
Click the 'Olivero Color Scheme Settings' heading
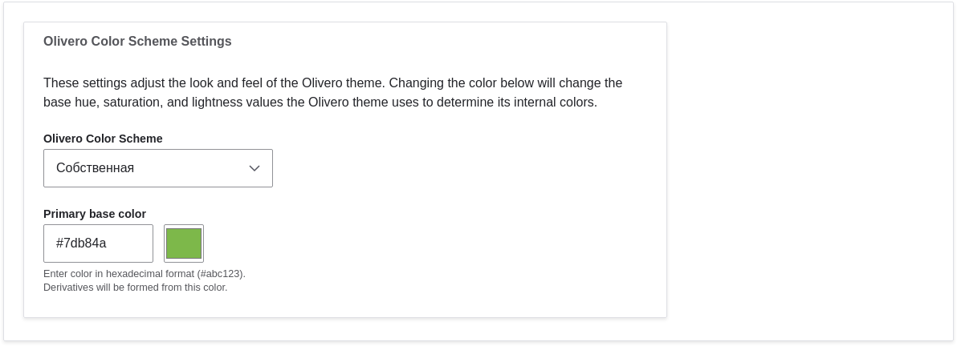coord(137,42)
